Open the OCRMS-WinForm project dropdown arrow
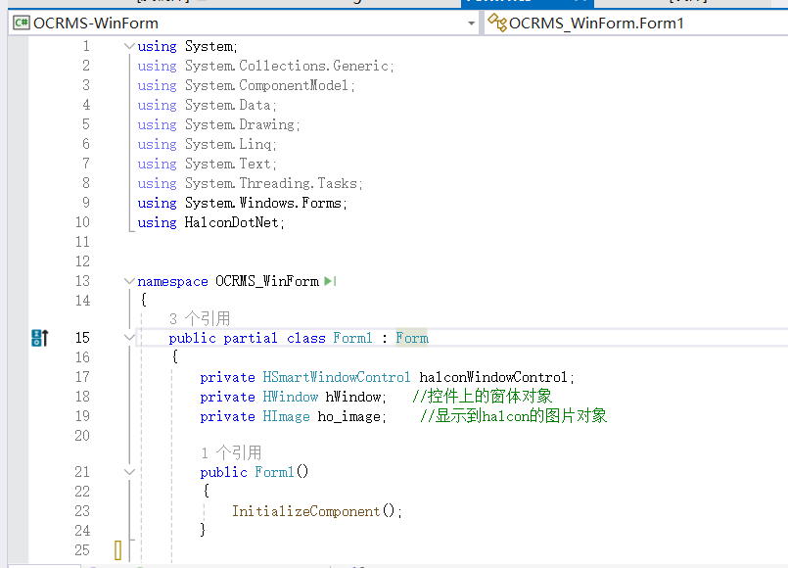788x568 pixels. click(471, 23)
